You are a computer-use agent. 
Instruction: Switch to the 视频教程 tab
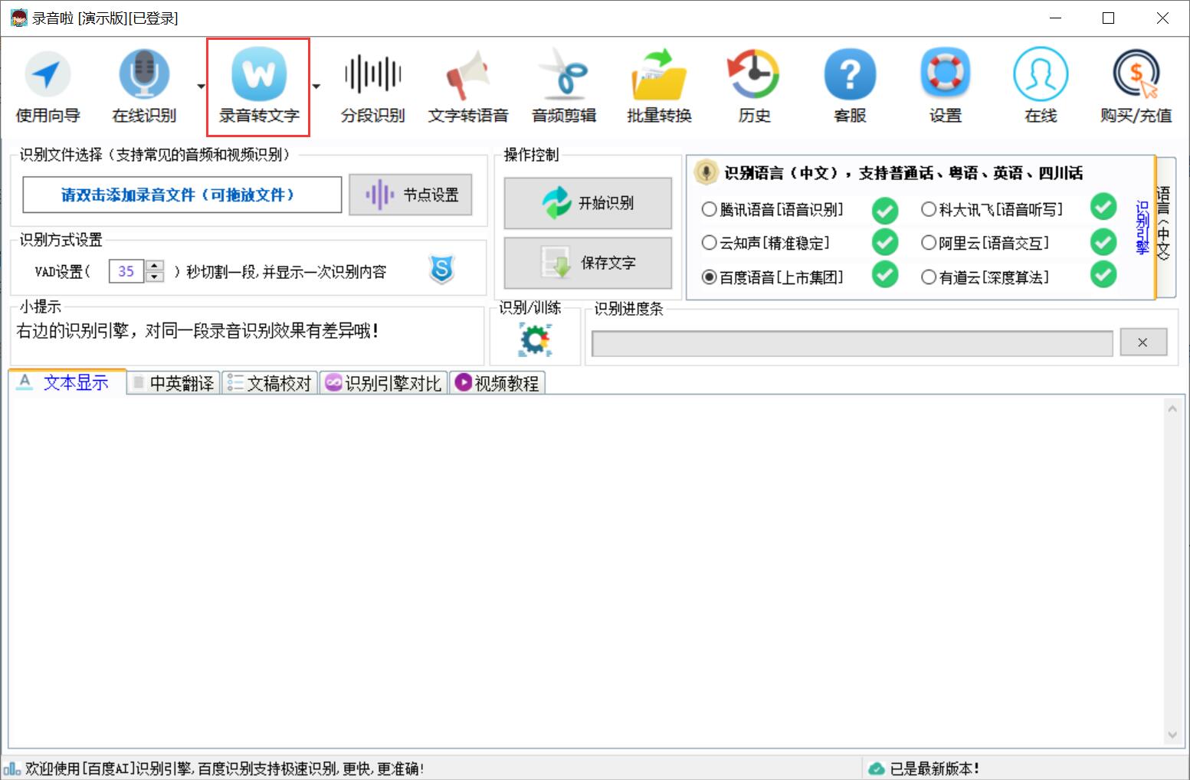tap(497, 383)
